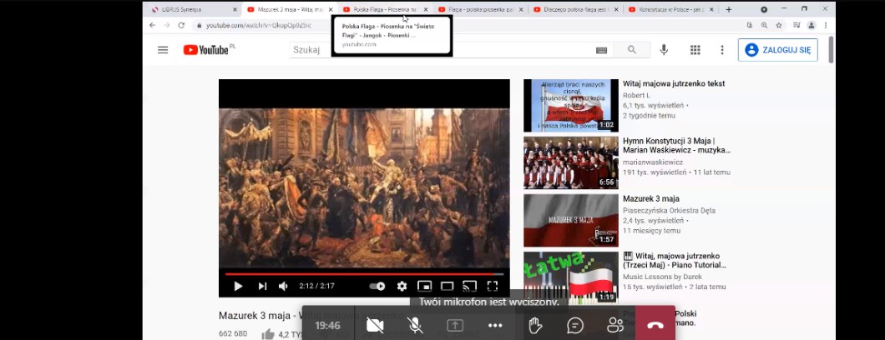This screenshot has height=340, width=885.
Task: Open more actions in Teams call bar
Action: (x=495, y=325)
